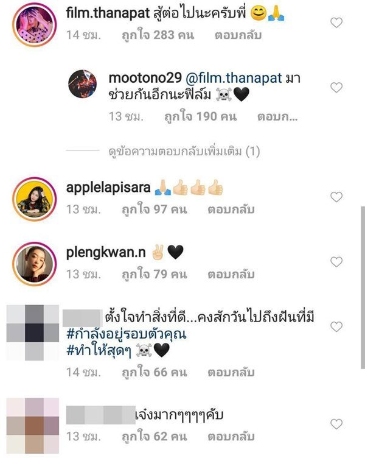Open film.thanapat's profile picture

34,24
